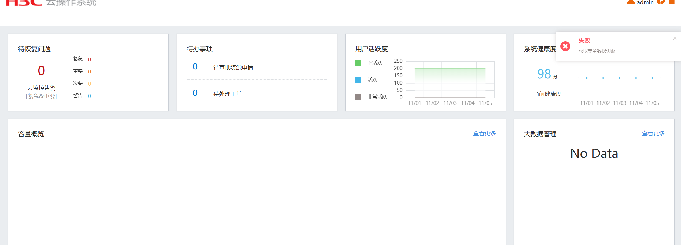Image resolution: width=681 pixels, height=245 pixels.
Task: Click the admin username text
Action: pyautogui.click(x=645, y=3)
